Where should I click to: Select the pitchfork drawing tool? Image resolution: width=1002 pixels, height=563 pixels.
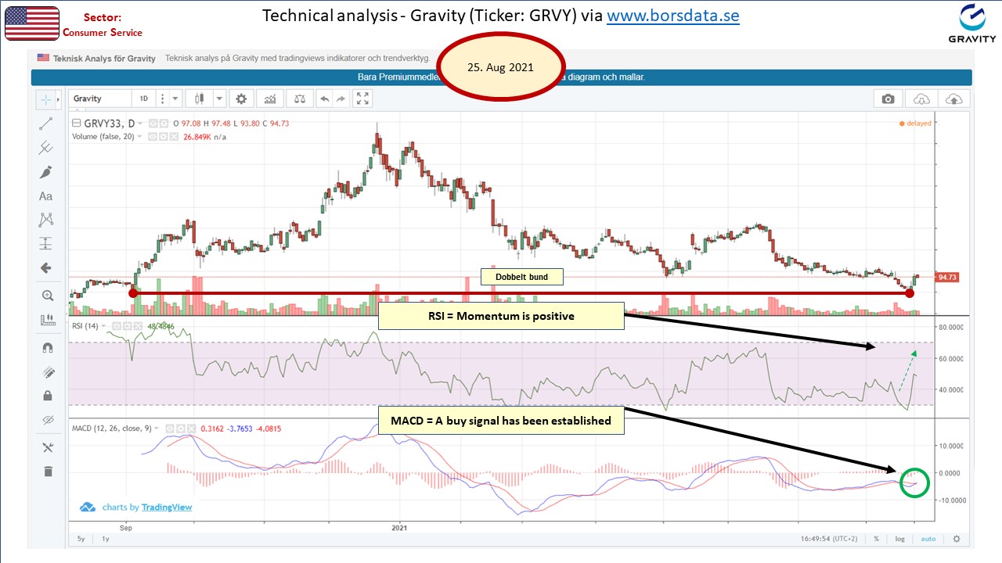click(46, 148)
